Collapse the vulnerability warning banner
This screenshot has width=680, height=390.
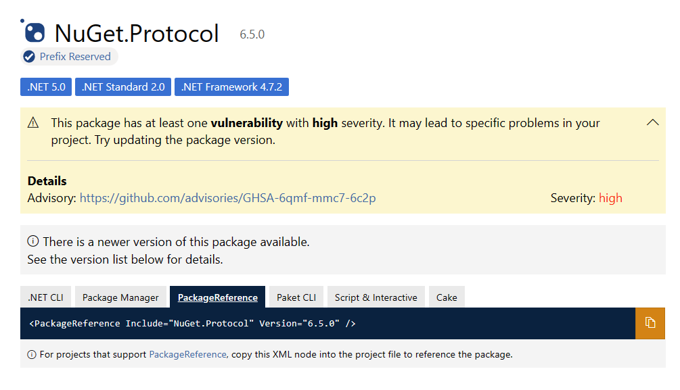(652, 122)
